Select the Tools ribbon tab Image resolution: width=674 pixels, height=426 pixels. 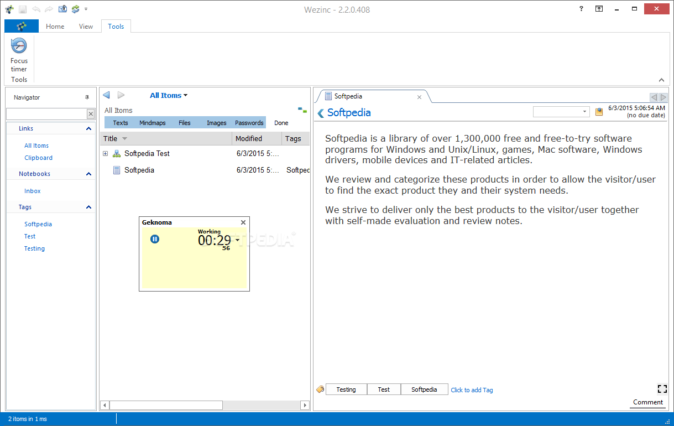pos(116,26)
